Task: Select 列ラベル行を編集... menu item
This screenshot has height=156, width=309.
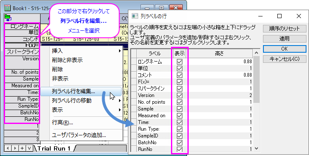Action: 81,91
